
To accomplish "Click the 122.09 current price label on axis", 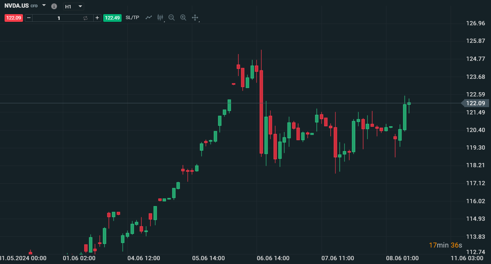I will pos(476,103).
